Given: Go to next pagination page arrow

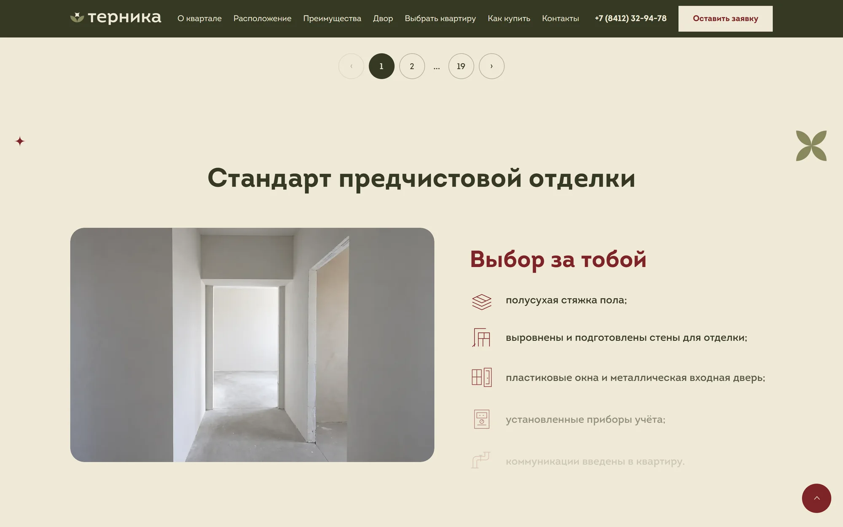Looking at the screenshot, I should [491, 66].
